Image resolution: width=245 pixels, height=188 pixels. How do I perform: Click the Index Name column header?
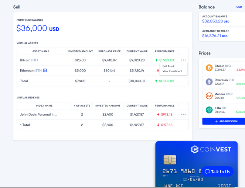pos(44,105)
